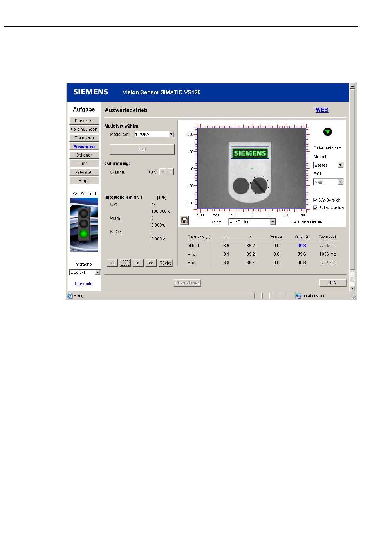Select the Info task
372x547 pixels.
click(x=84, y=164)
